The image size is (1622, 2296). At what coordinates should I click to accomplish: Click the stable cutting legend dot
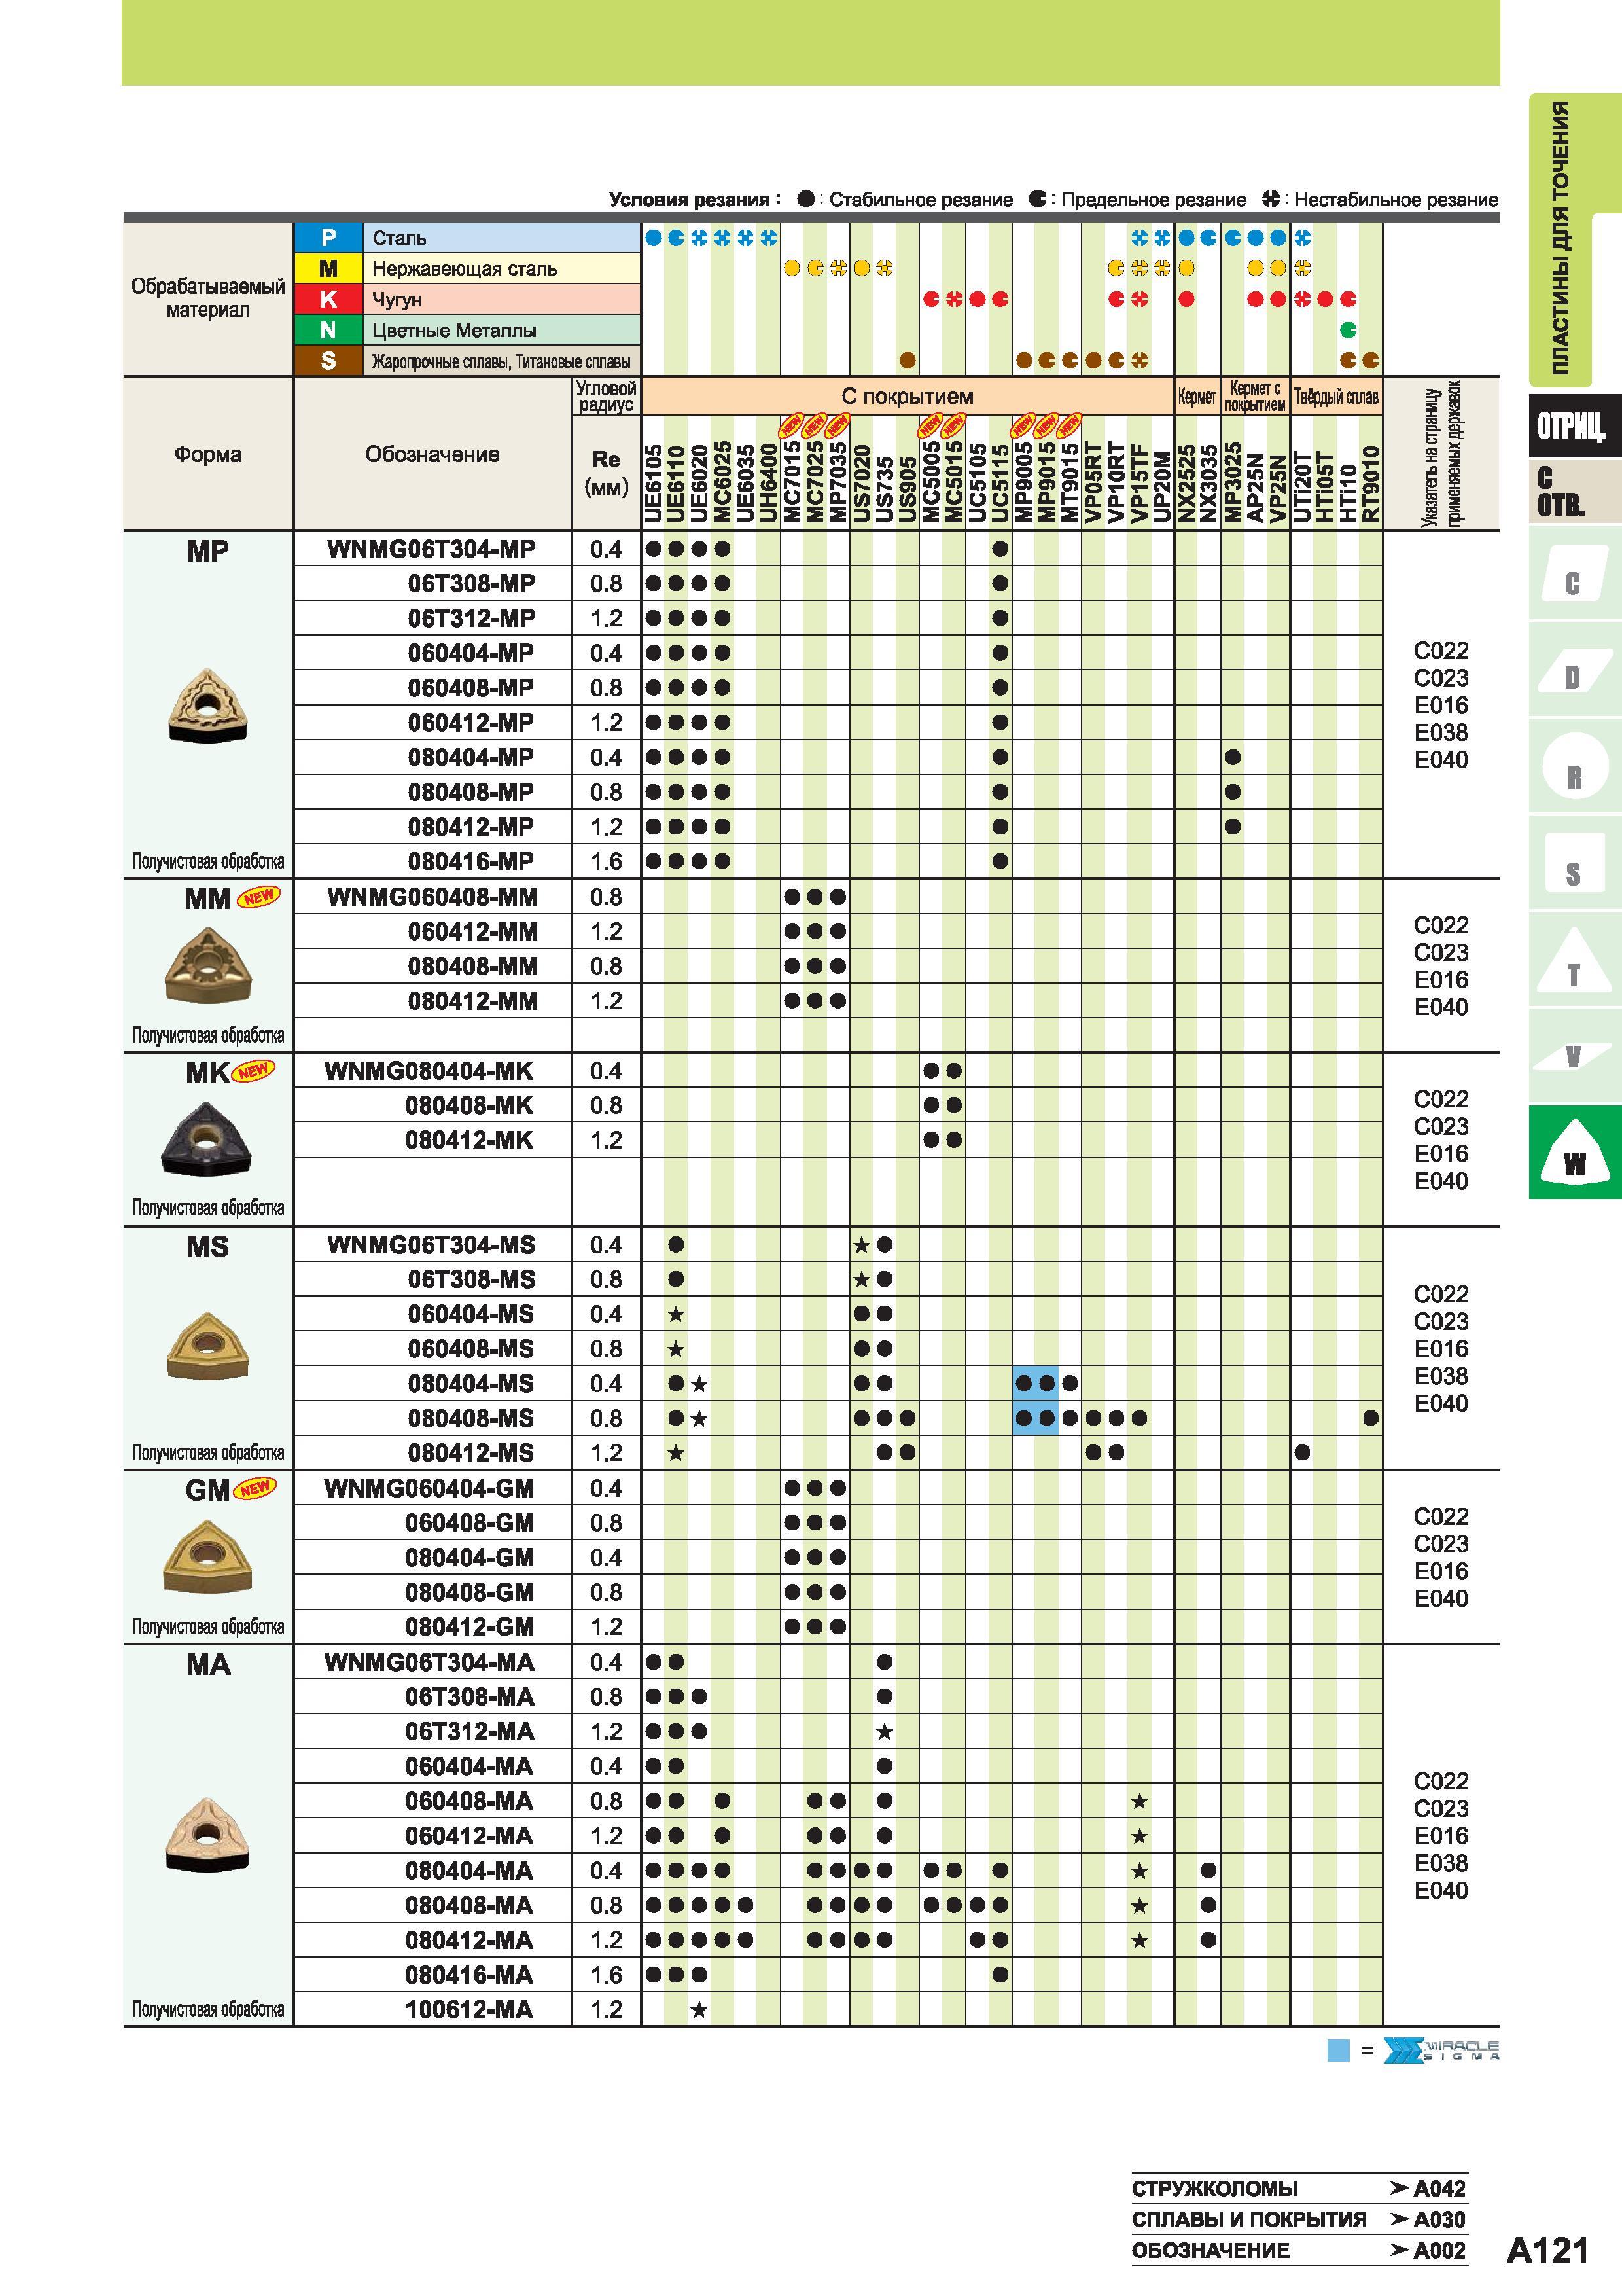click(x=805, y=199)
